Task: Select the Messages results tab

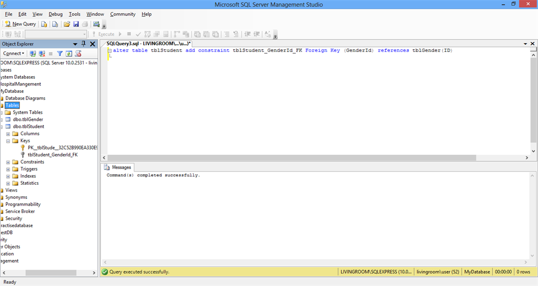Action: pos(118,167)
